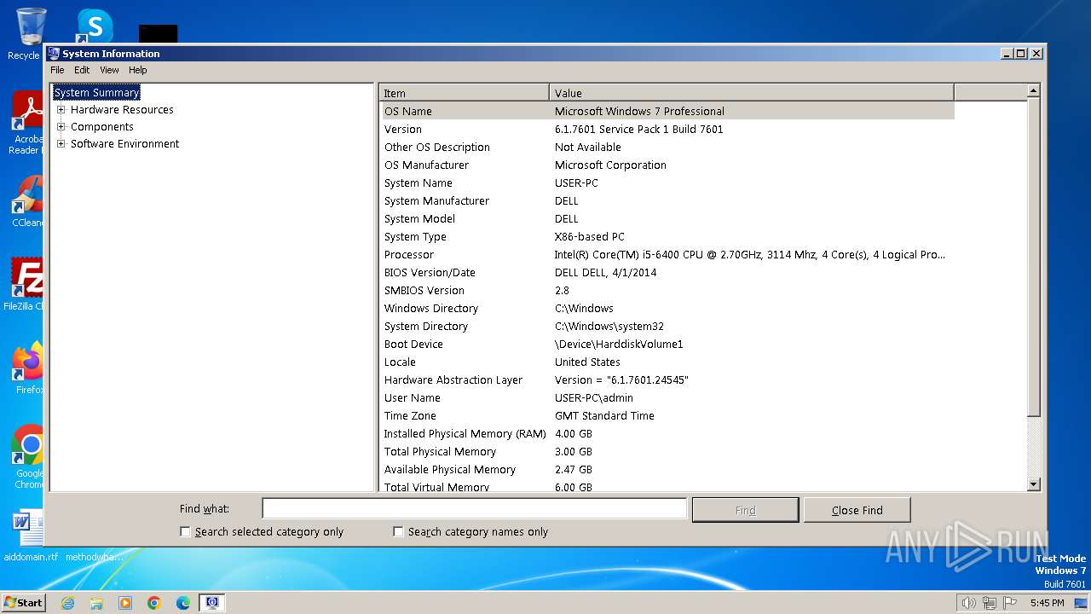Click the Edge icon in the taskbar
This screenshot has height=614, width=1091.
pyautogui.click(x=183, y=603)
